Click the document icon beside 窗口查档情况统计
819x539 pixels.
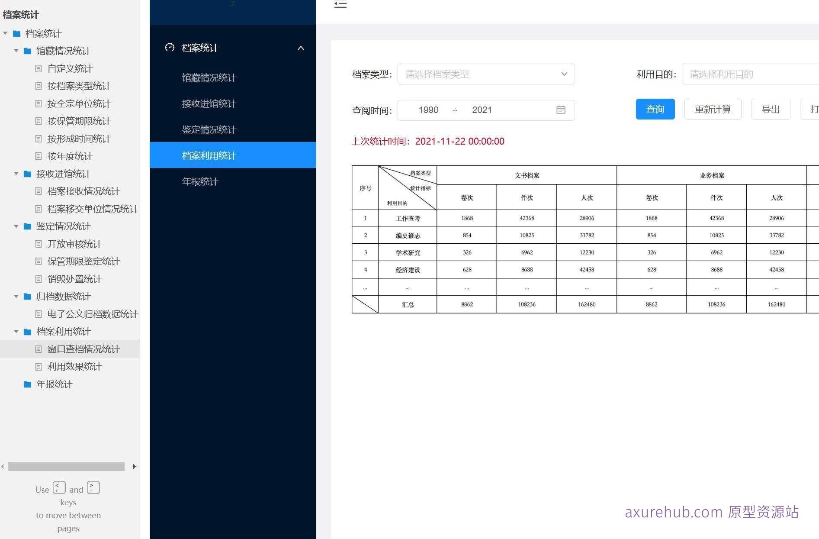click(x=39, y=349)
